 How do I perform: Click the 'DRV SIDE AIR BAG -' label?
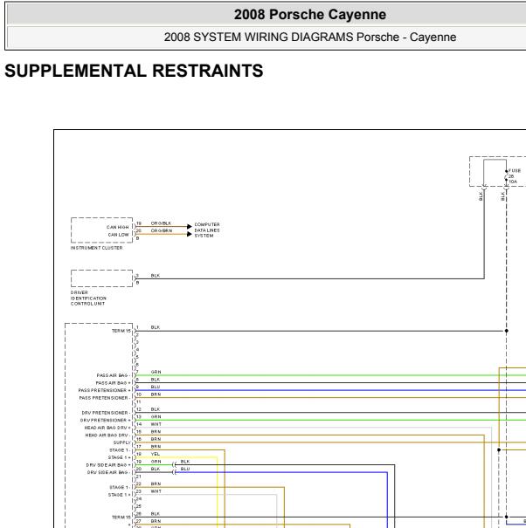coord(108,472)
